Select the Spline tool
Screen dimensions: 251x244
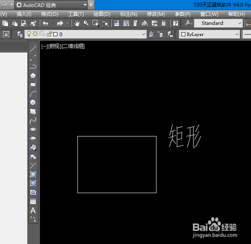tap(33, 121)
